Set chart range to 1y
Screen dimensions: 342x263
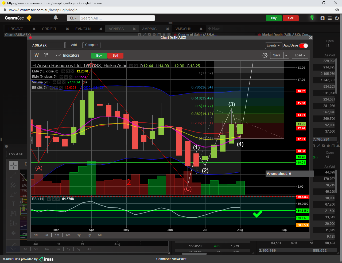(79, 235)
